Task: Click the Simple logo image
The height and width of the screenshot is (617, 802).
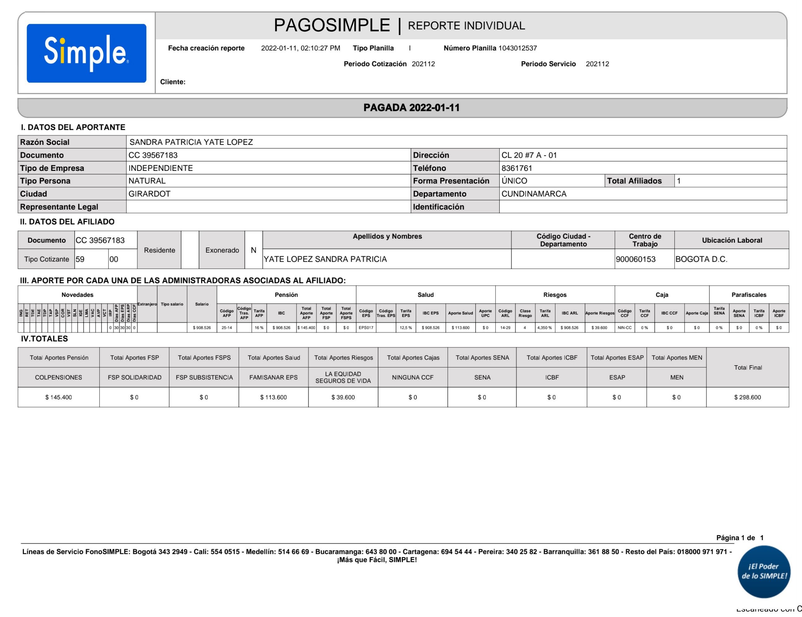Action: coord(86,53)
